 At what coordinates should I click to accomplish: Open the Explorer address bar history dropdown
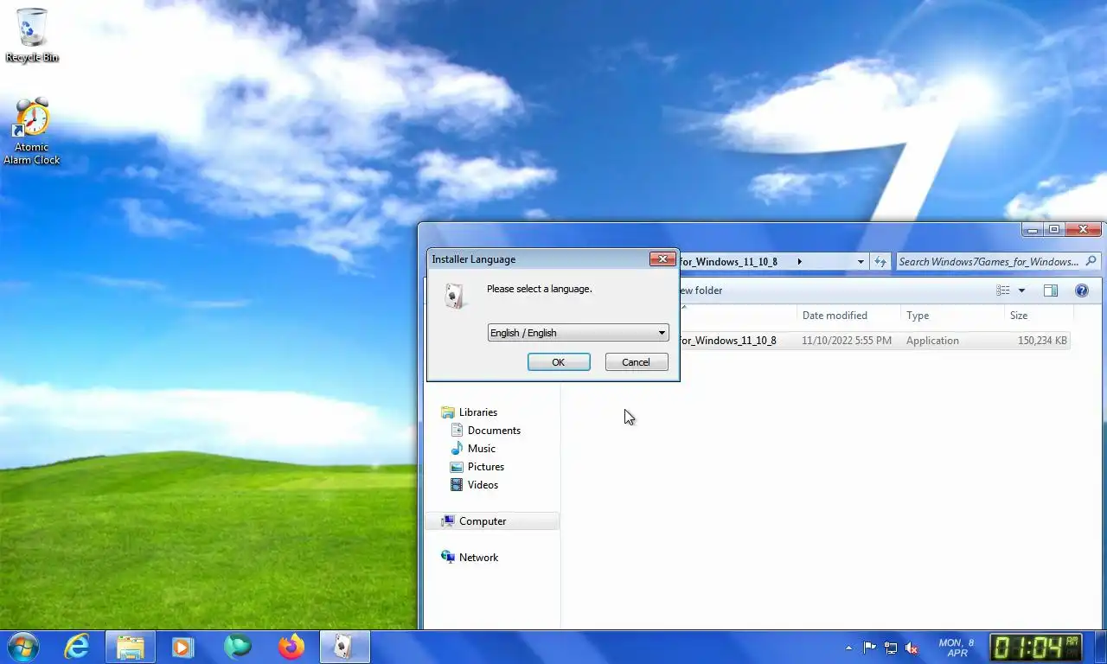(x=861, y=262)
